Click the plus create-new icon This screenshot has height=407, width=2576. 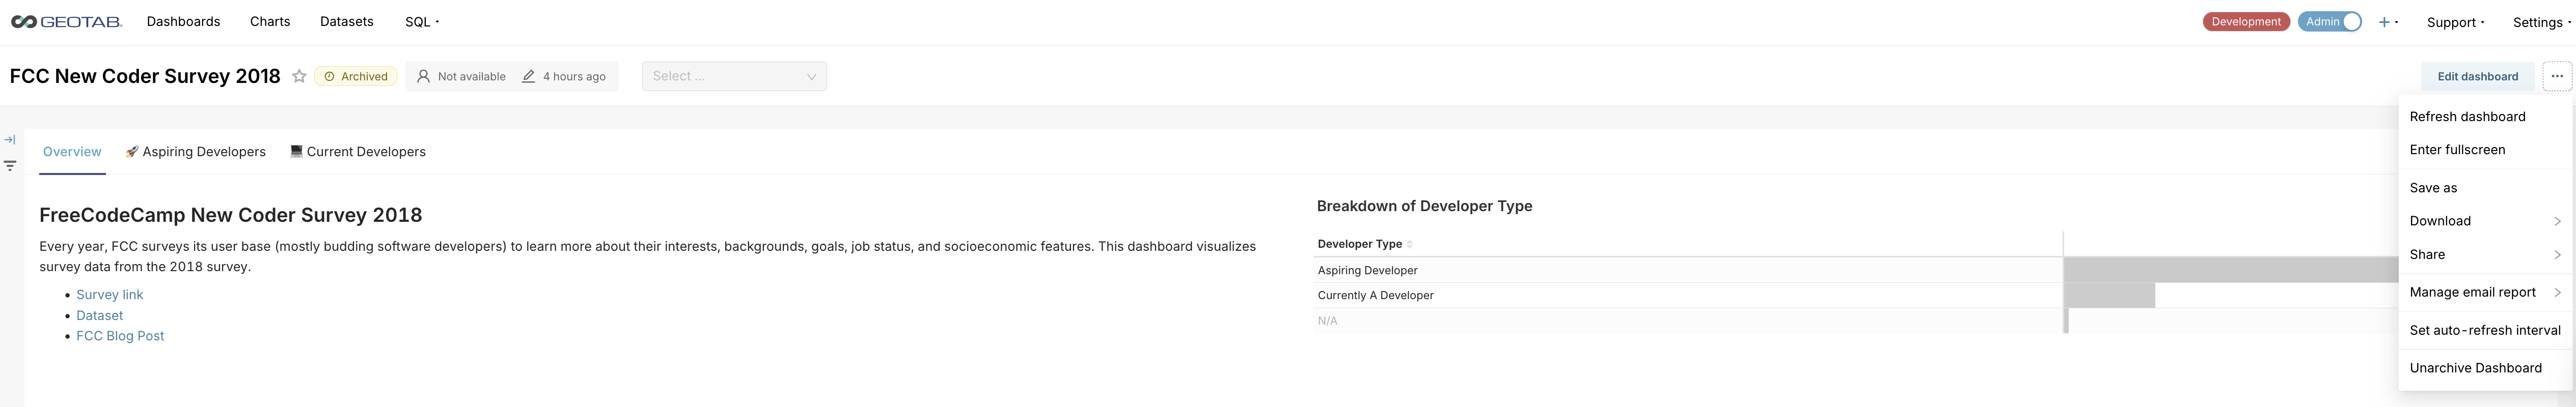2384,22
